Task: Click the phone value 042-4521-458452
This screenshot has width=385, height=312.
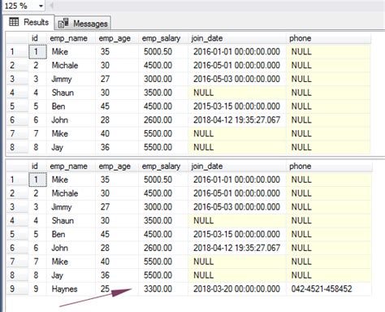Action: pos(329,288)
